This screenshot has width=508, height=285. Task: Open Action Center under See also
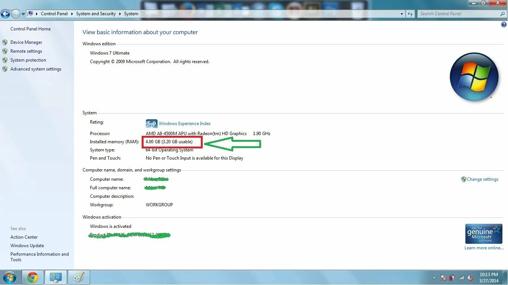(24, 237)
